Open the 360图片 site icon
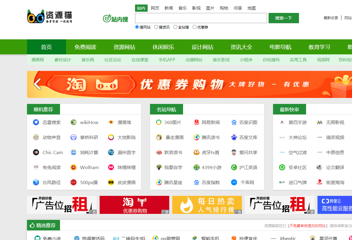352x240 pixels. click(159, 122)
